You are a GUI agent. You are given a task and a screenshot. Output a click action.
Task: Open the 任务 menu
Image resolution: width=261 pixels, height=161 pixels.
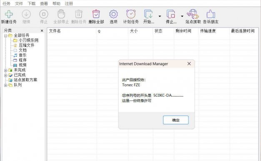7,3
